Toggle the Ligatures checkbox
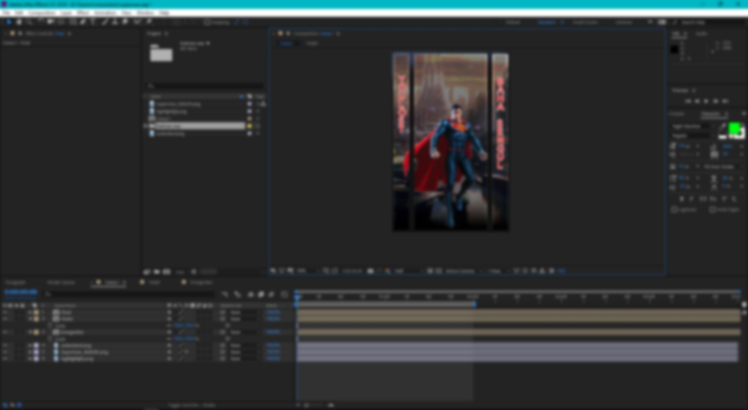 674,209
